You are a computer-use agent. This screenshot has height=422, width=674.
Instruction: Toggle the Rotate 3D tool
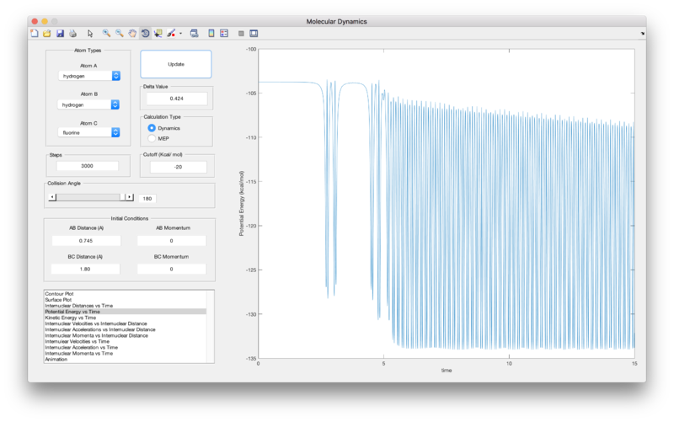(x=145, y=34)
